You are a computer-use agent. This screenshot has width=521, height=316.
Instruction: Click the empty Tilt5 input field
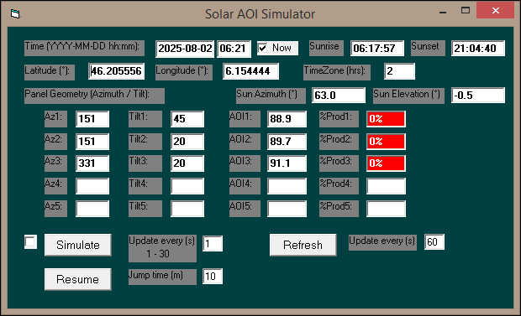click(x=187, y=209)
